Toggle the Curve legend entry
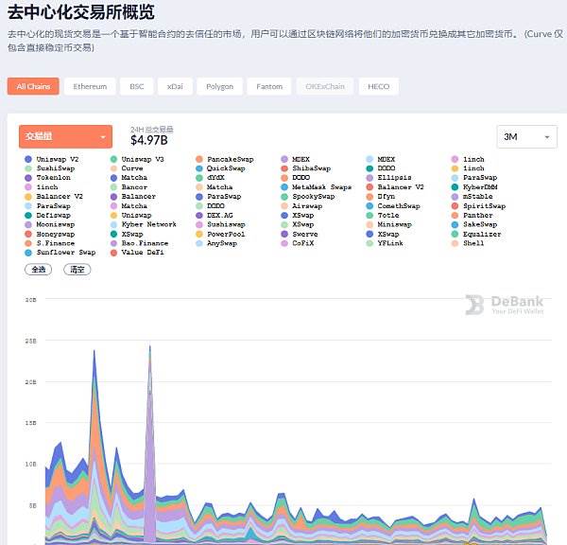The height and width of the screenshot is (545, 567). [x=127, y=168]
